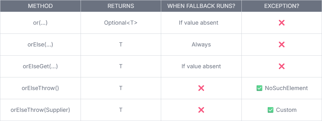Click the green checkmark beside NoSuchElement

click(x=260, y=88)
